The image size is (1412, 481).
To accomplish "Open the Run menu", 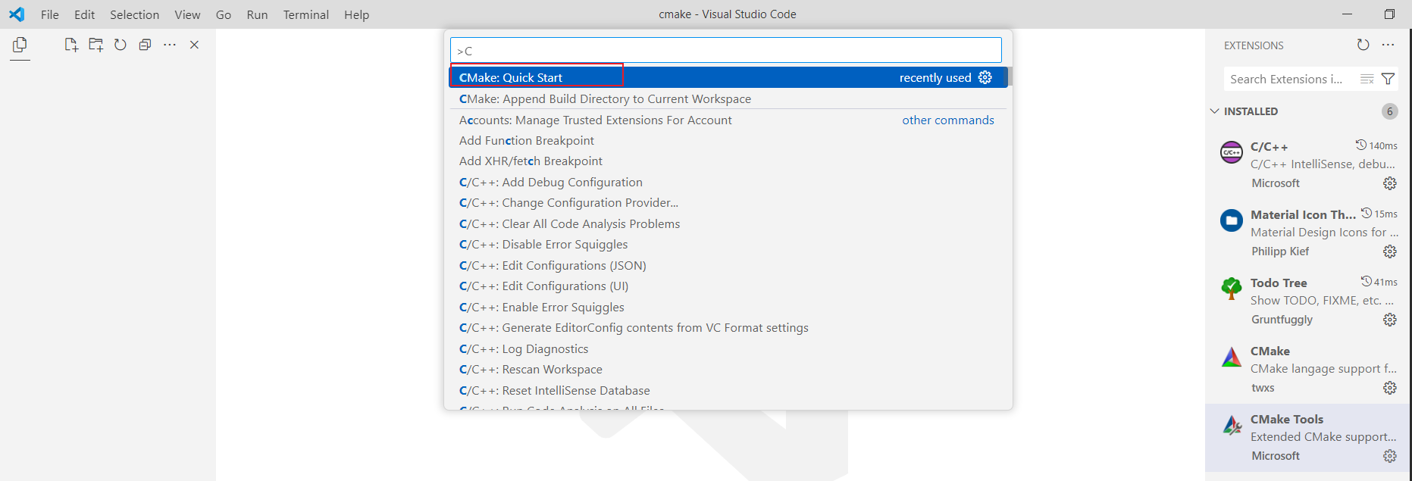I will point(257,14).
